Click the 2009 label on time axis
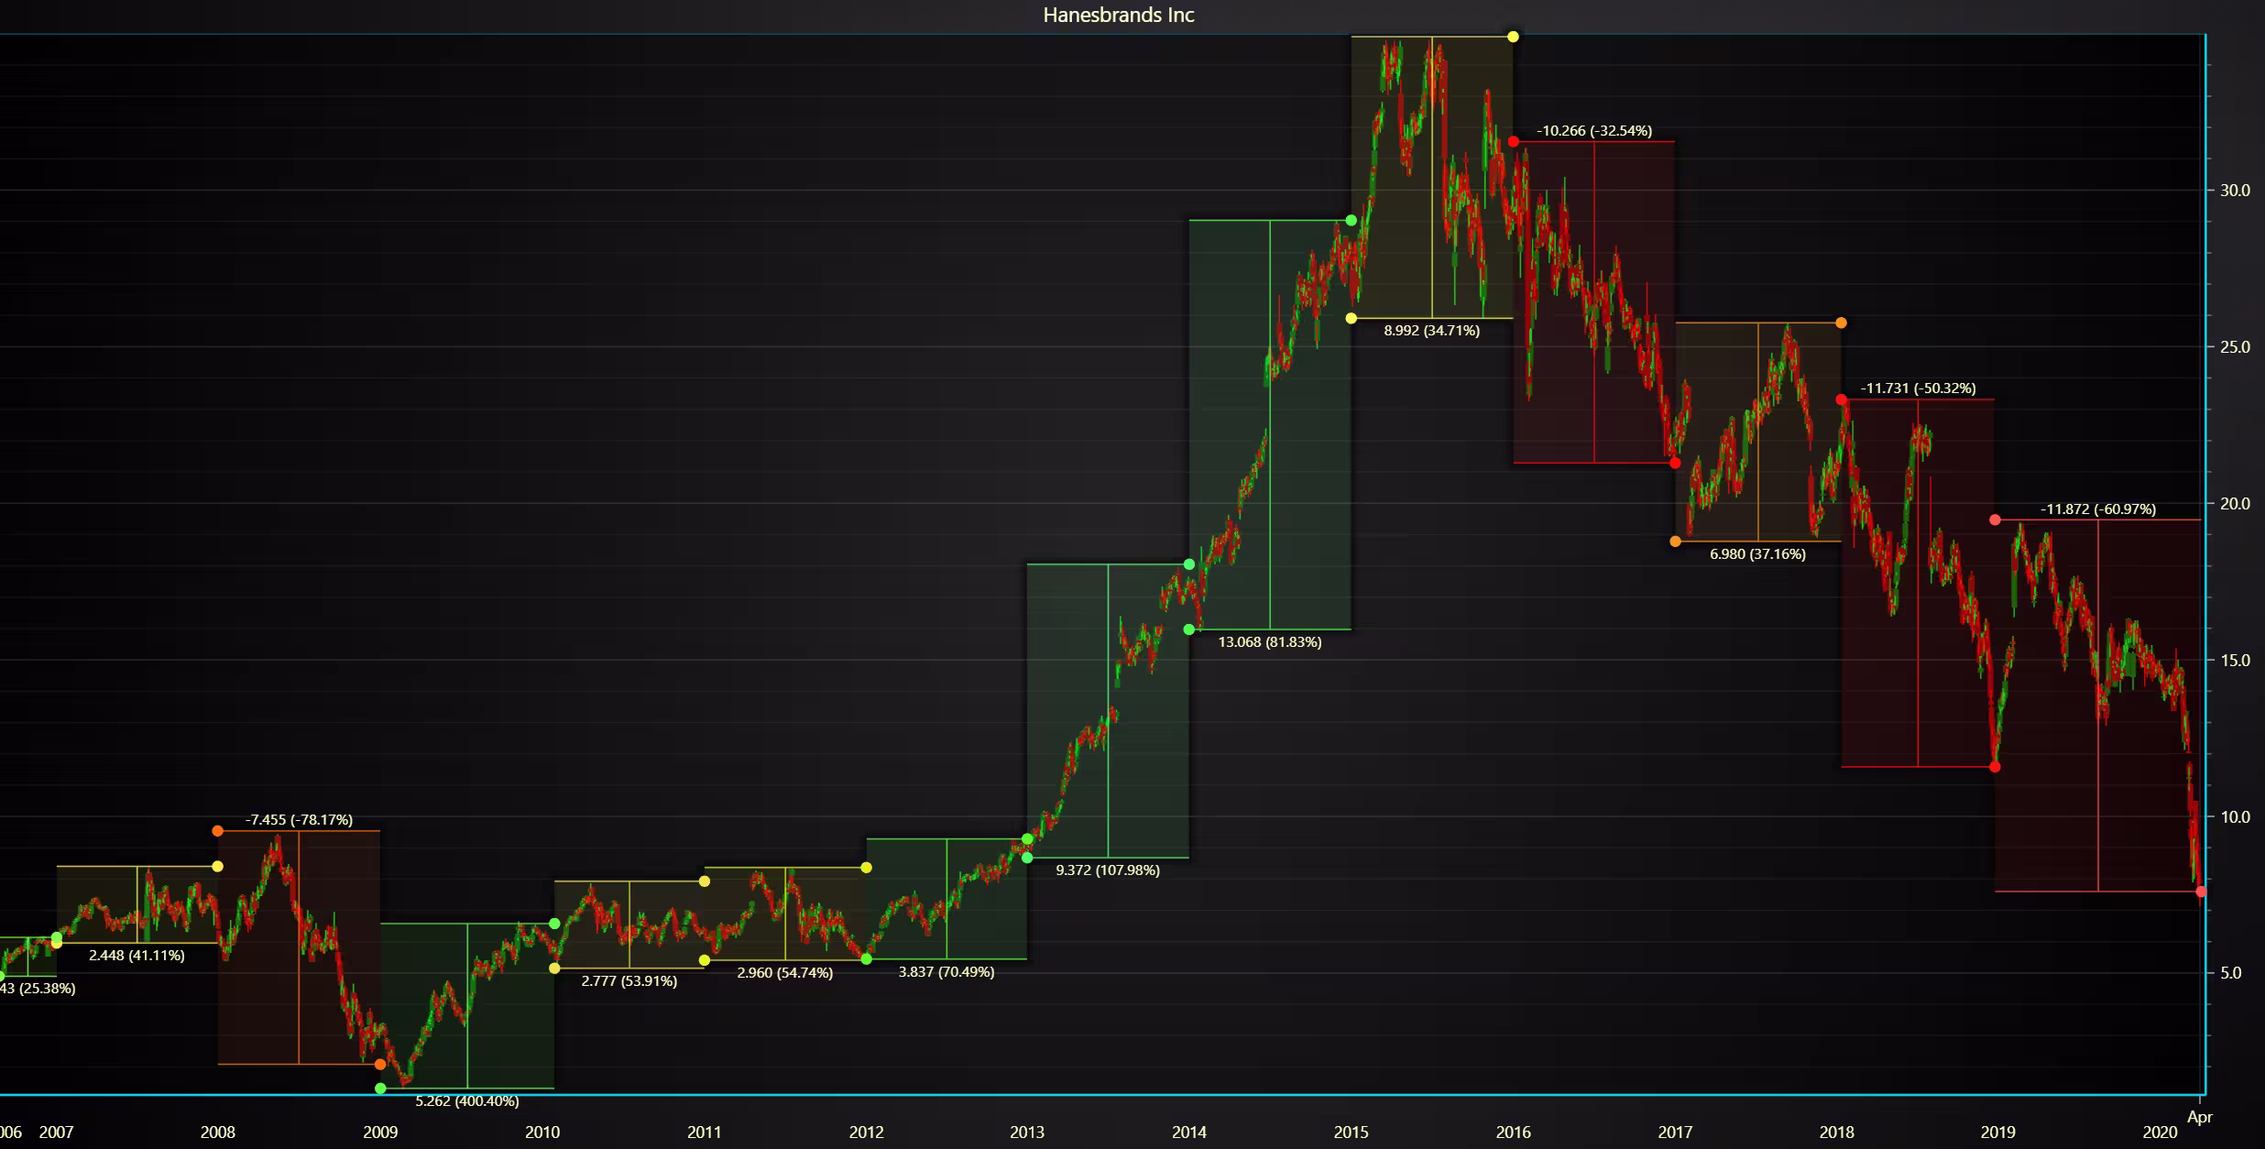2265x1149 pixels. 380,1133
